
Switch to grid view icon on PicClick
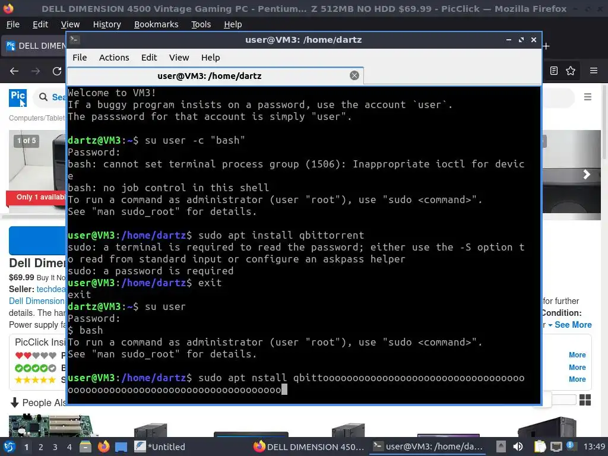(x=585, y=400)
